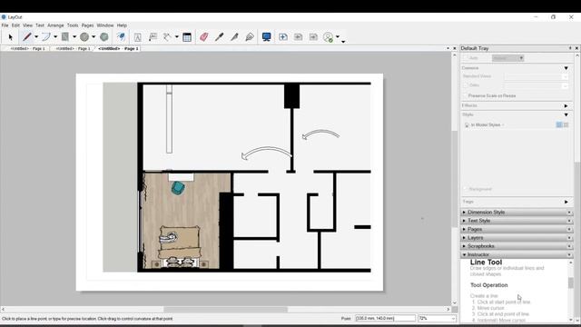This screenshot has height=327, width=581.
Task: Select the Rectangle tool
Action: 65,36
